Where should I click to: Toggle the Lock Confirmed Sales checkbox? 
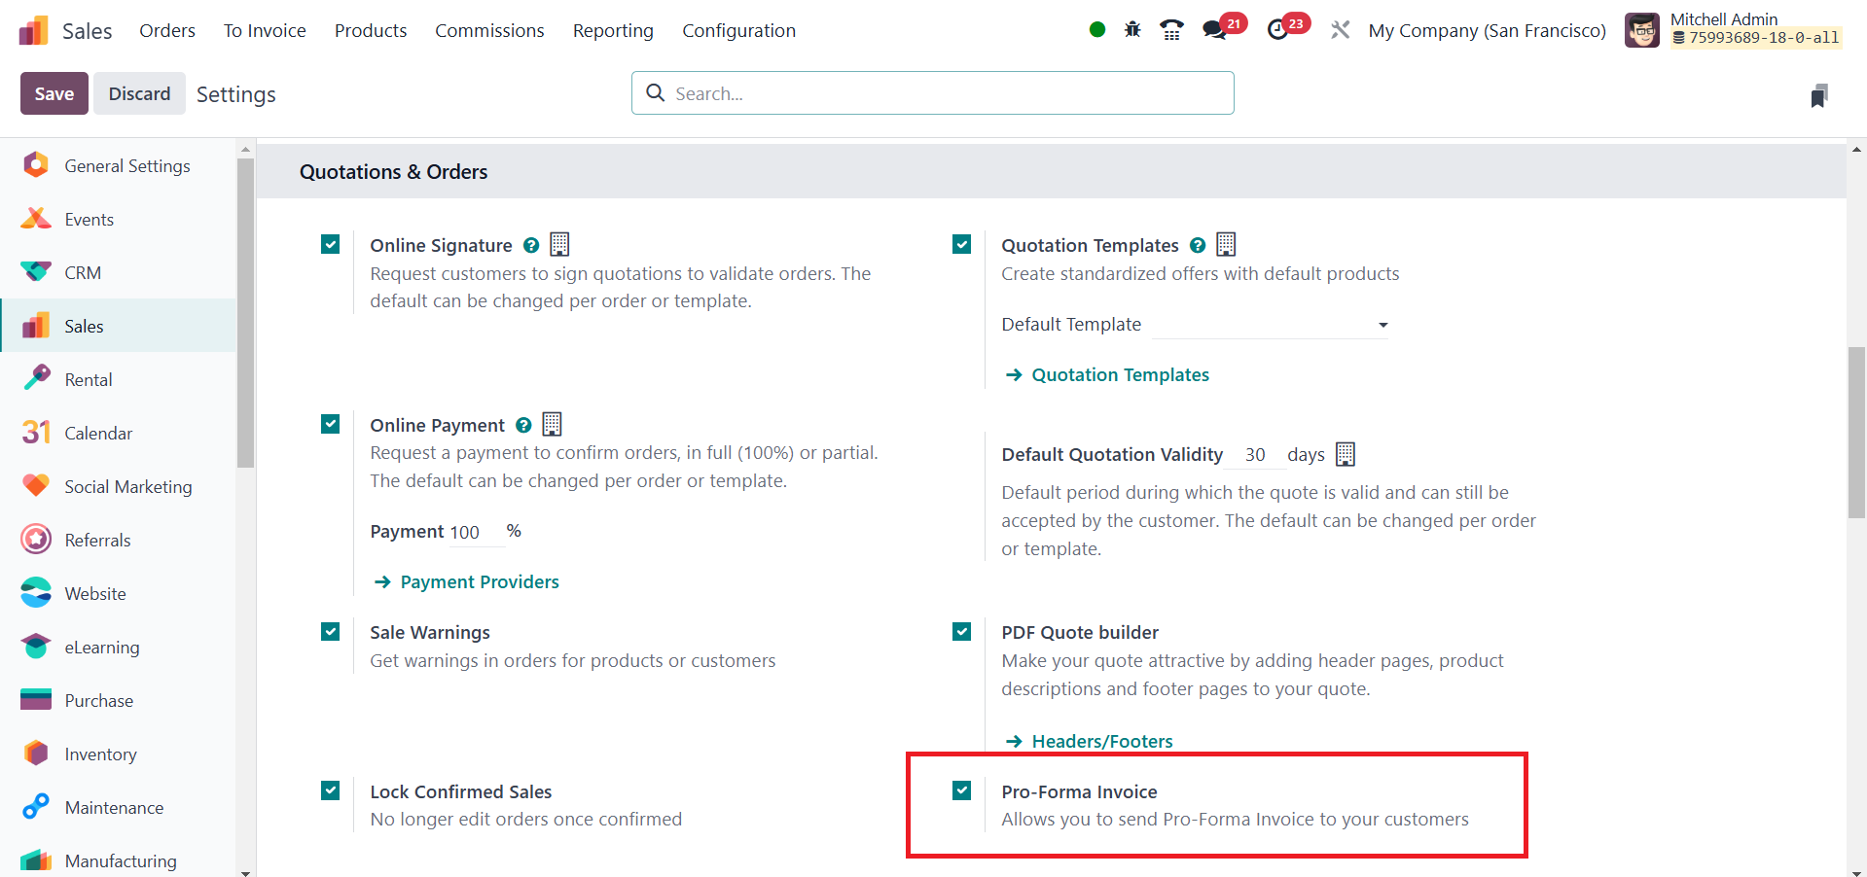(x=331, y=790)
